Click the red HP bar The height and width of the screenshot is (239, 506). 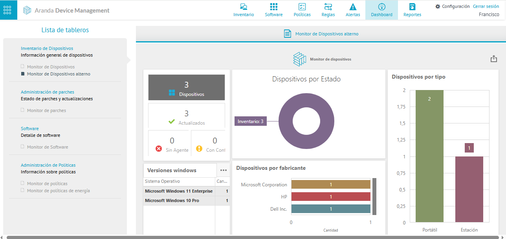(x=331, y=197)
